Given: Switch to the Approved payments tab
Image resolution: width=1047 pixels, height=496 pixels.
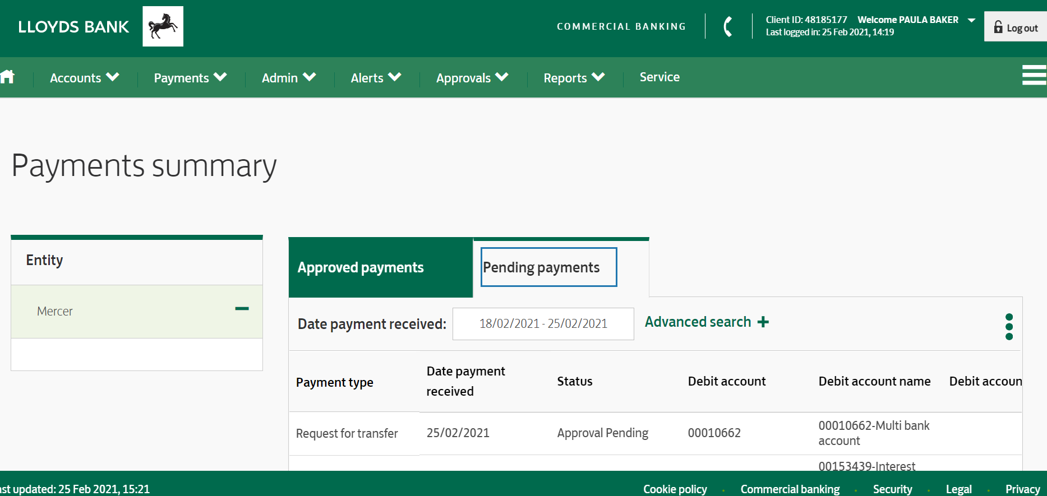Looking at the screenshot, I should pos(381,267).
